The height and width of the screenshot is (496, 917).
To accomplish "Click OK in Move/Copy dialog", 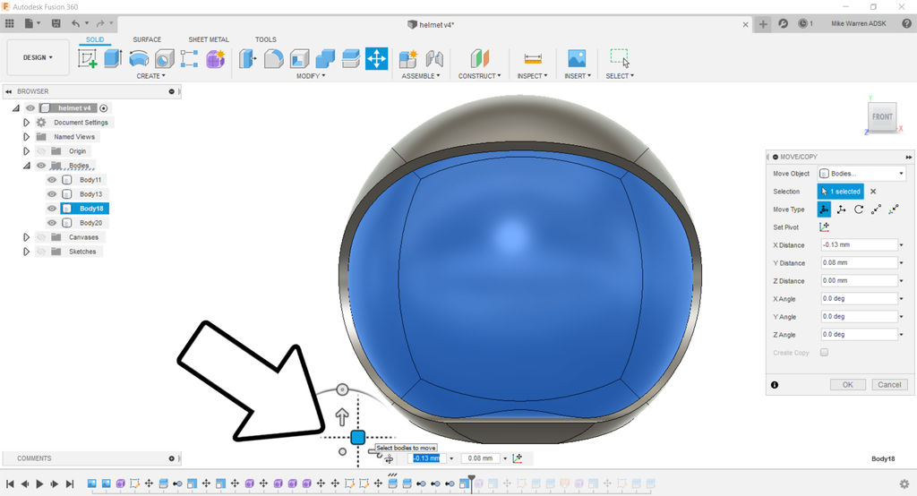I will (847, 385).
